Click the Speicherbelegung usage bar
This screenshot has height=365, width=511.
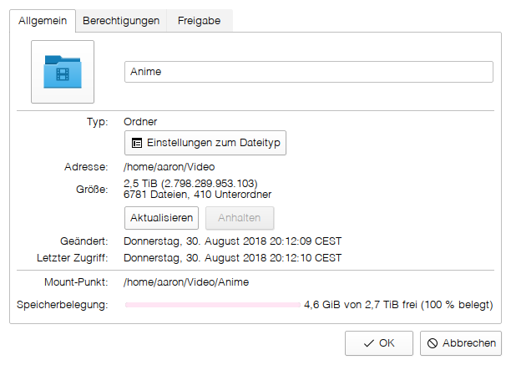point(212,305)
